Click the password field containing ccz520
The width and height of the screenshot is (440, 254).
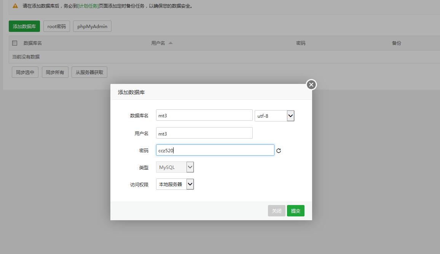(215, 150)
